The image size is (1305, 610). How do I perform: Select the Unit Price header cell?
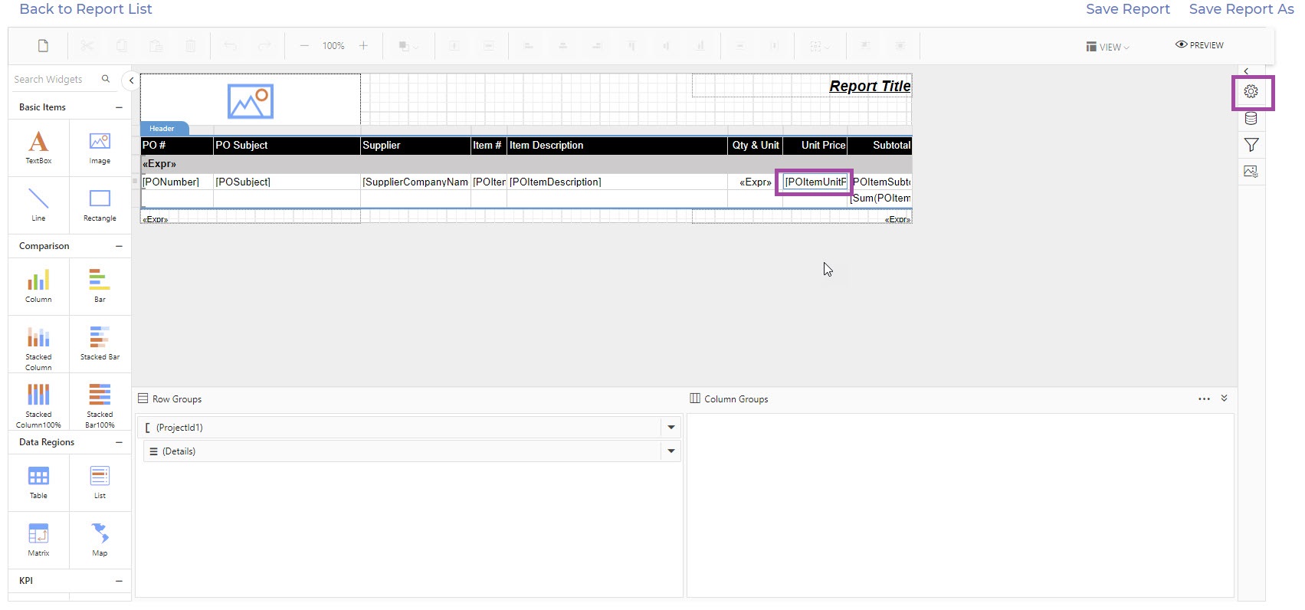pos(815,146)
